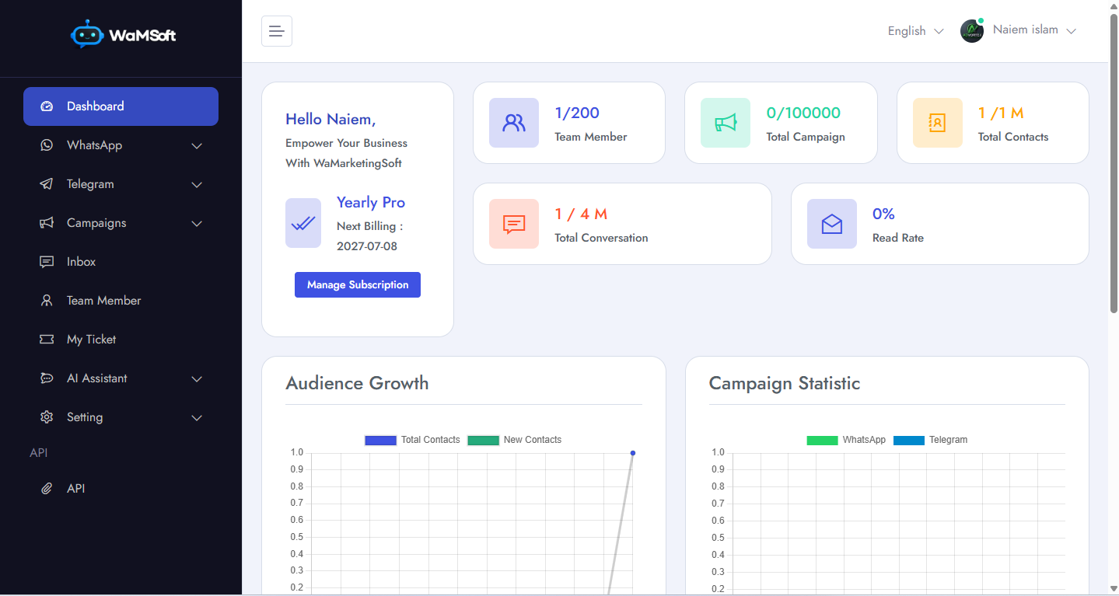The width and height of the screenshot is (1119, 596).
Task: Click the Team Member person icon
Action: (47, 301)
